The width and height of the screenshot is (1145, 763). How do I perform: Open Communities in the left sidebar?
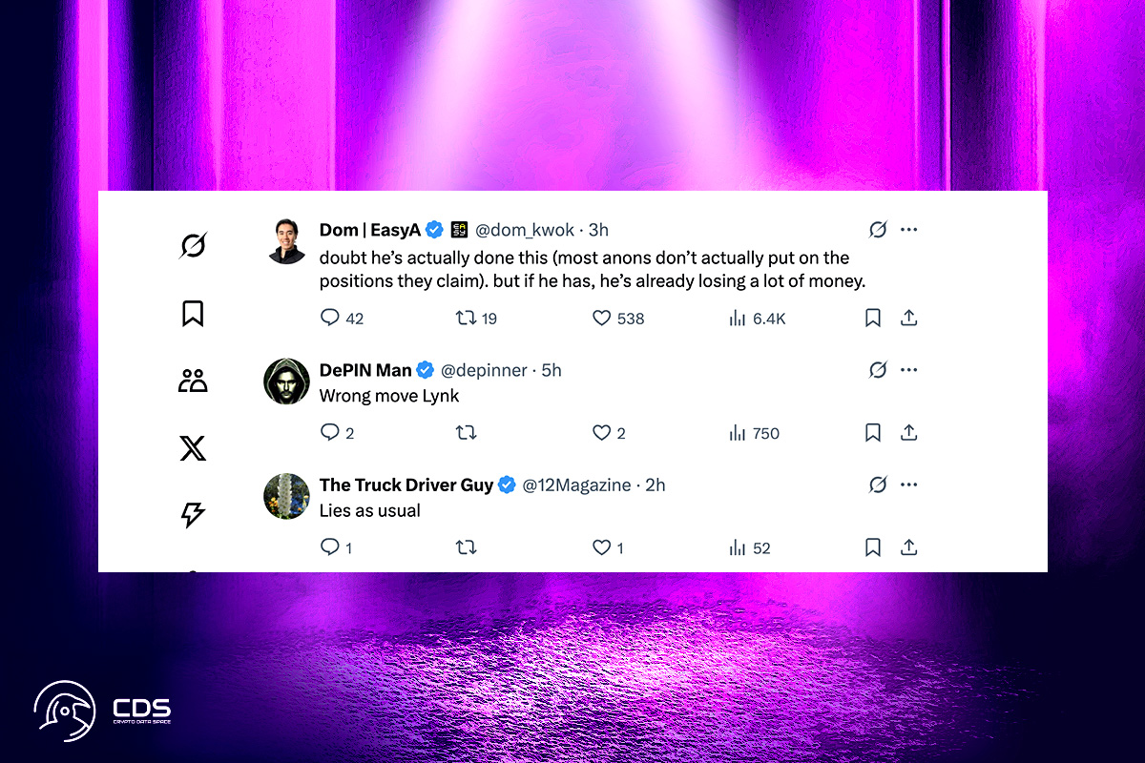point(193,381)
